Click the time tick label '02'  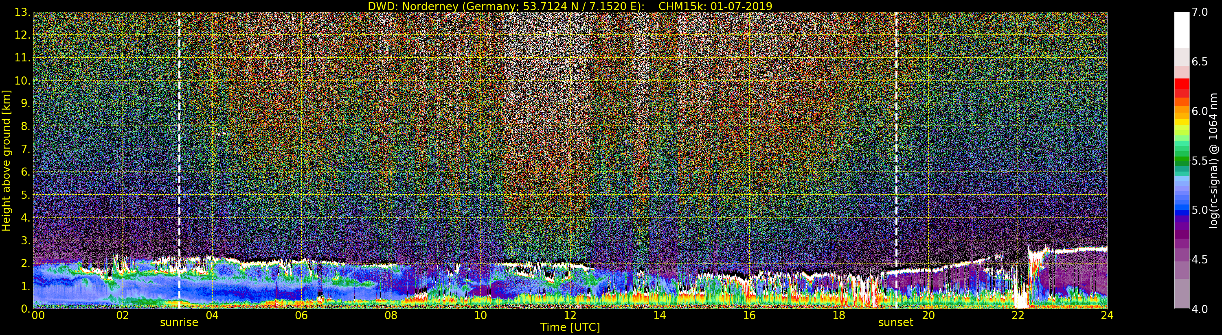pos(123,315)
